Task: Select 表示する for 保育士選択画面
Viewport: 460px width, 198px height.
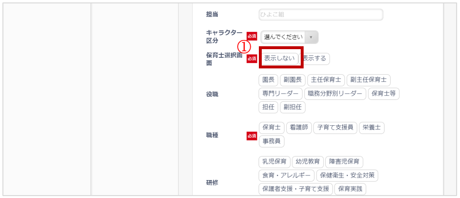Action: [x=314, y=58]
